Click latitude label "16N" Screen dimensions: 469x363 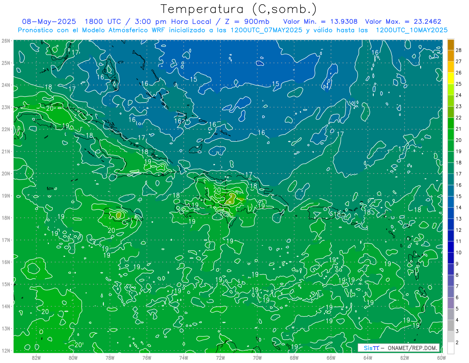pos(6,262)
